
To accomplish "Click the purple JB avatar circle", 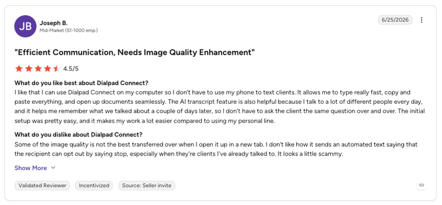I will 25,26.
